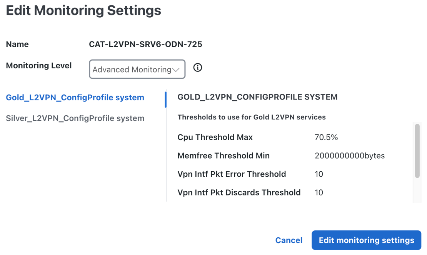Click the info icon beside Monitoring Level
The width and height of the screenshot is (427, 255).
coord(198,68)
